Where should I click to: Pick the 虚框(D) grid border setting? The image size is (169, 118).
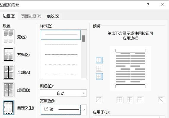click(9, 90)
